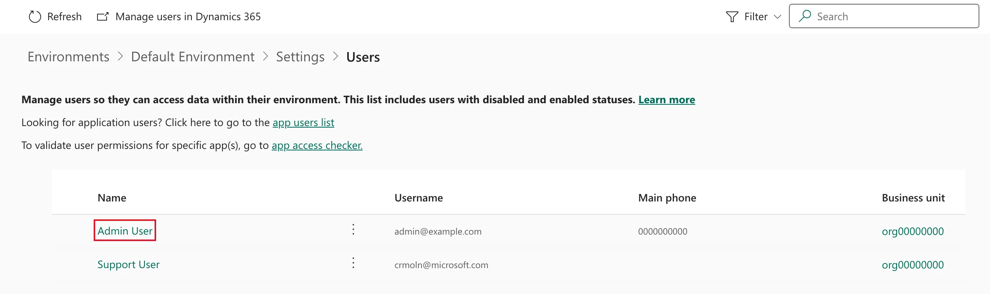This screenshot has height=294, width=990.
Task: Sort by the Username column header
Action: click(418, 198)
